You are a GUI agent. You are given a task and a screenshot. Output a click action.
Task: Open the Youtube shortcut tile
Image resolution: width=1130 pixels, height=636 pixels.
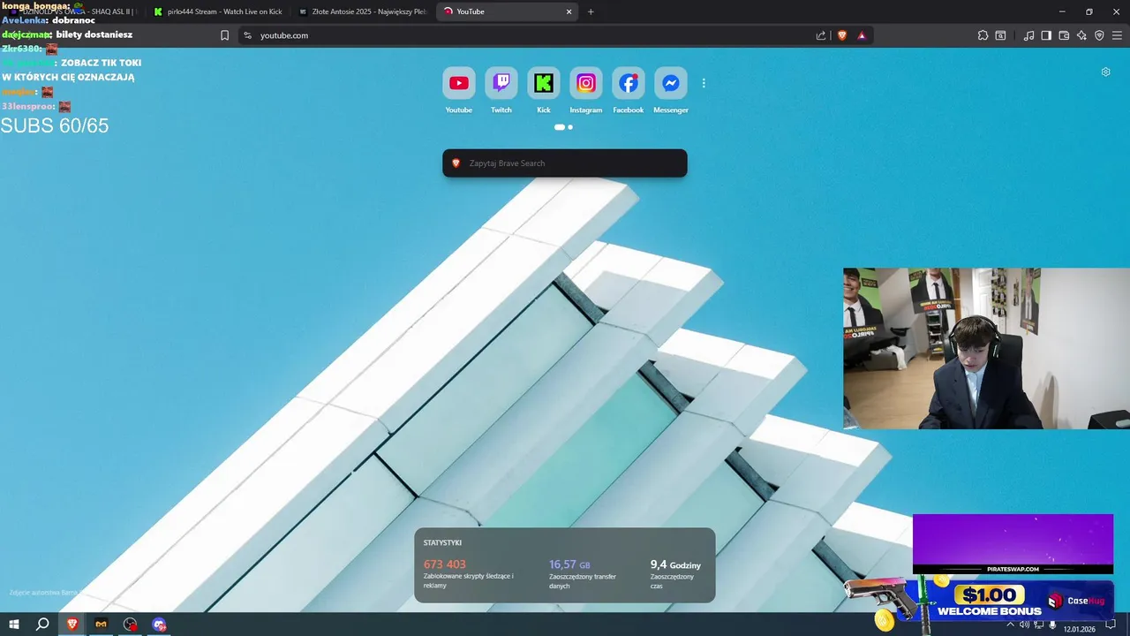tap(459, 90)
